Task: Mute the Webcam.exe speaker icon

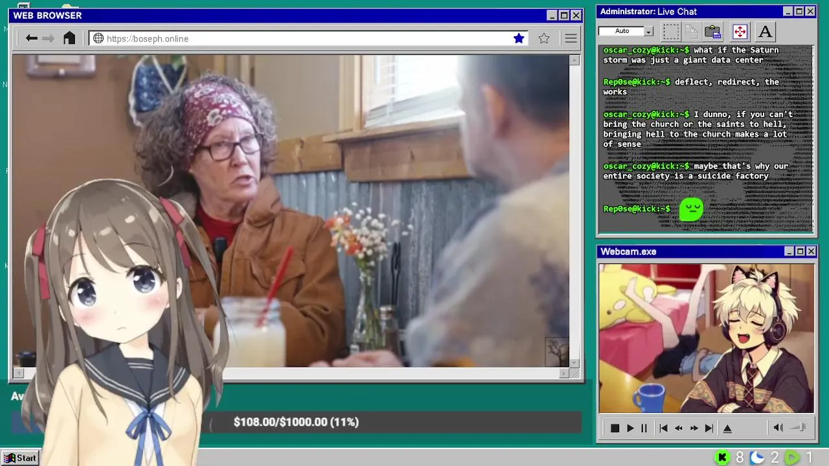Action: pyautogui.click(x=778, y=427)
